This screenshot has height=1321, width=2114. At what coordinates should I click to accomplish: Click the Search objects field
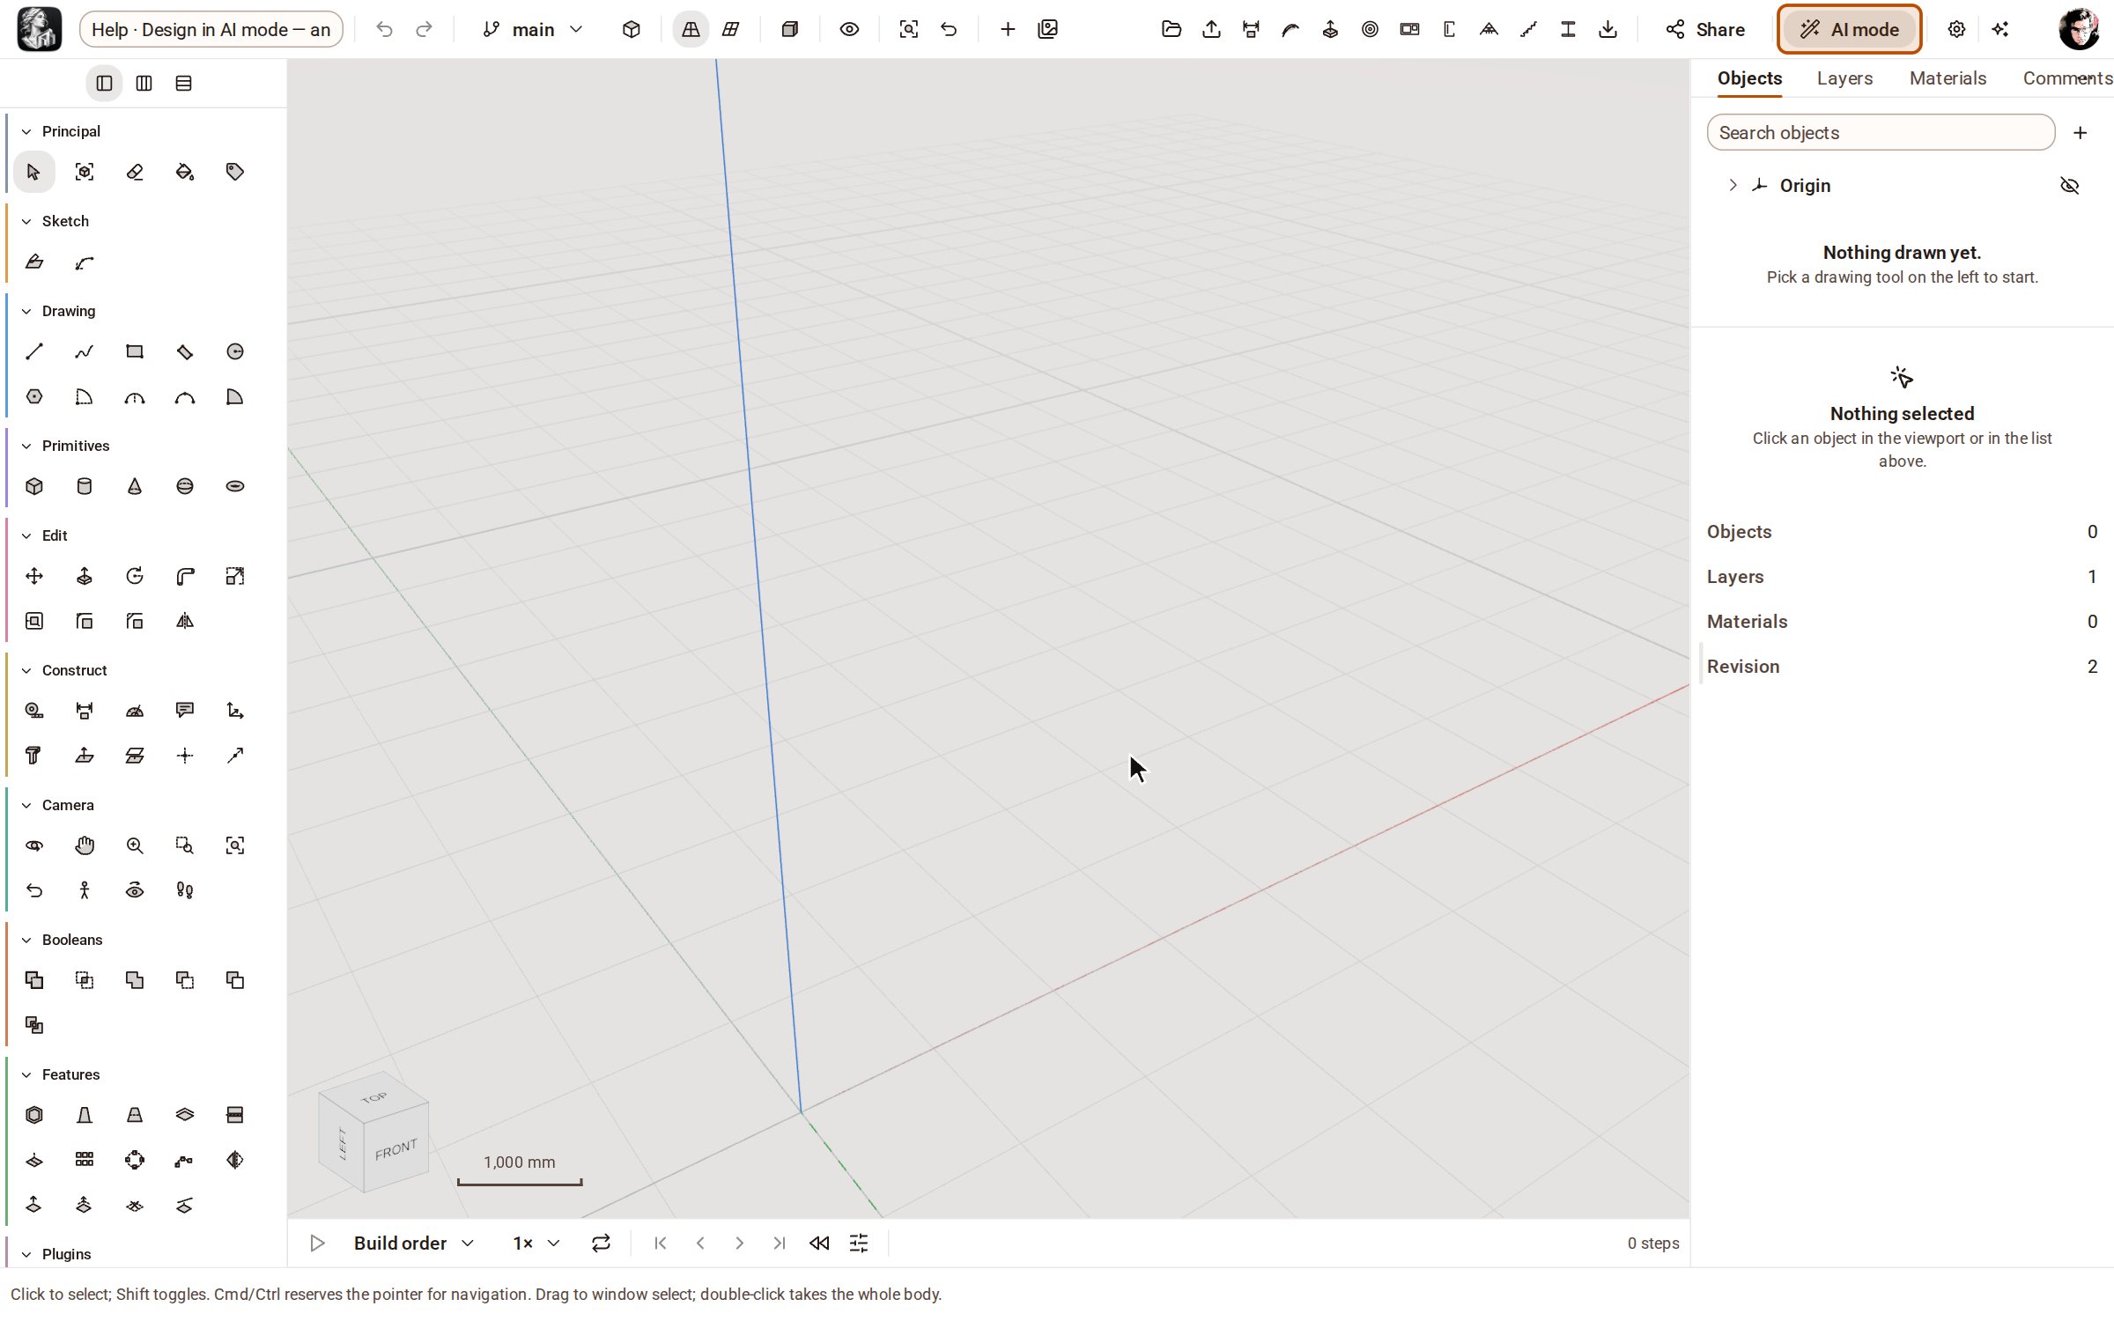[x=1881, y=132]
